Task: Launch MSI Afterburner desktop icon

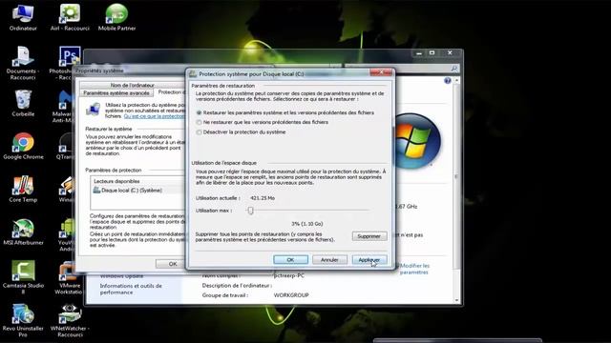Action: click(23, 232)
